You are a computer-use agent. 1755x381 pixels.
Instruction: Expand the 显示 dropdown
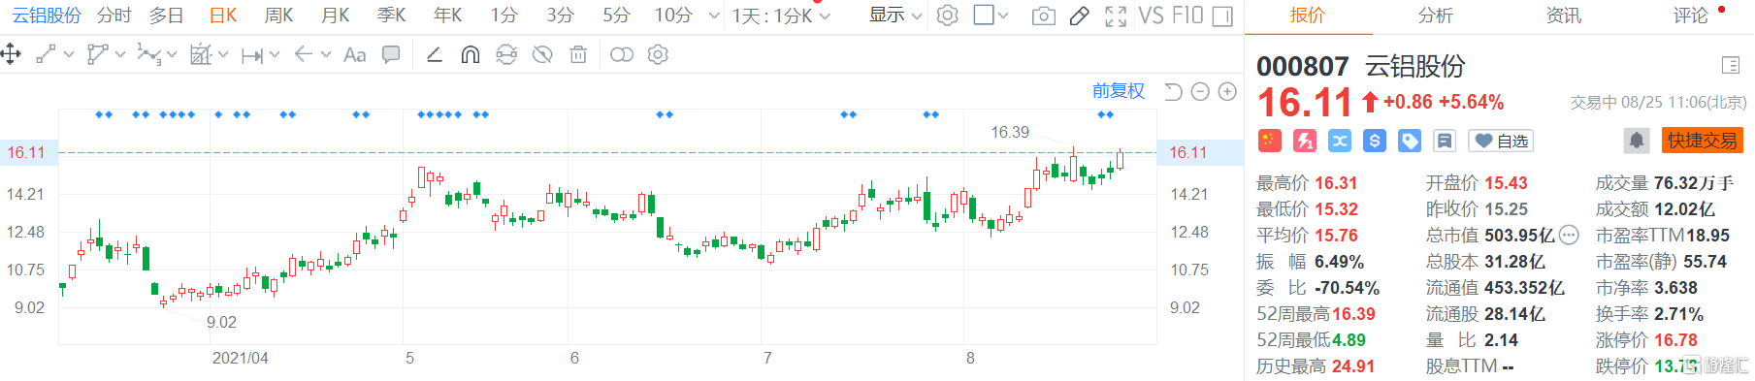pos(894,16)
